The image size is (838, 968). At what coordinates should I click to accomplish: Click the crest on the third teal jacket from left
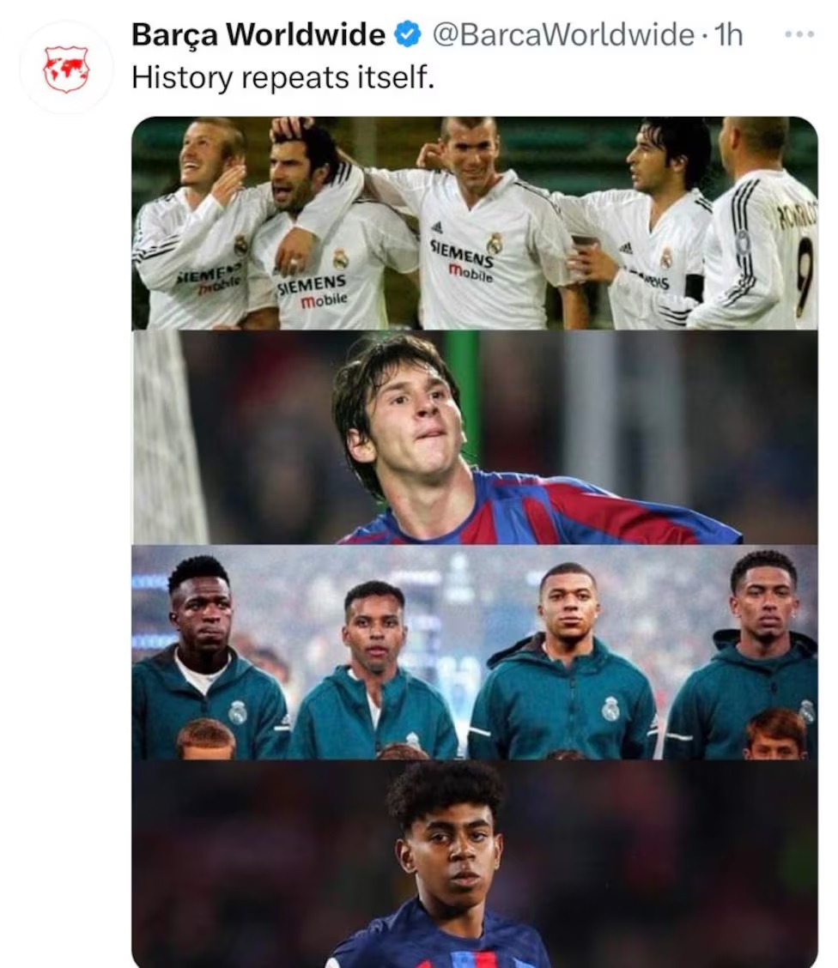pos(610,708)
